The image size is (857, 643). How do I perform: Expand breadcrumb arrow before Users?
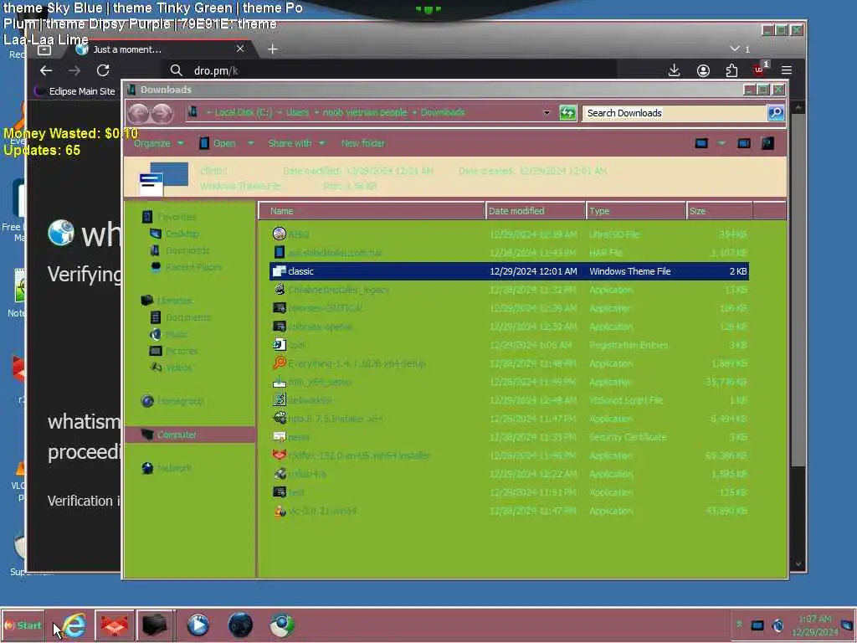pos(280,113)
